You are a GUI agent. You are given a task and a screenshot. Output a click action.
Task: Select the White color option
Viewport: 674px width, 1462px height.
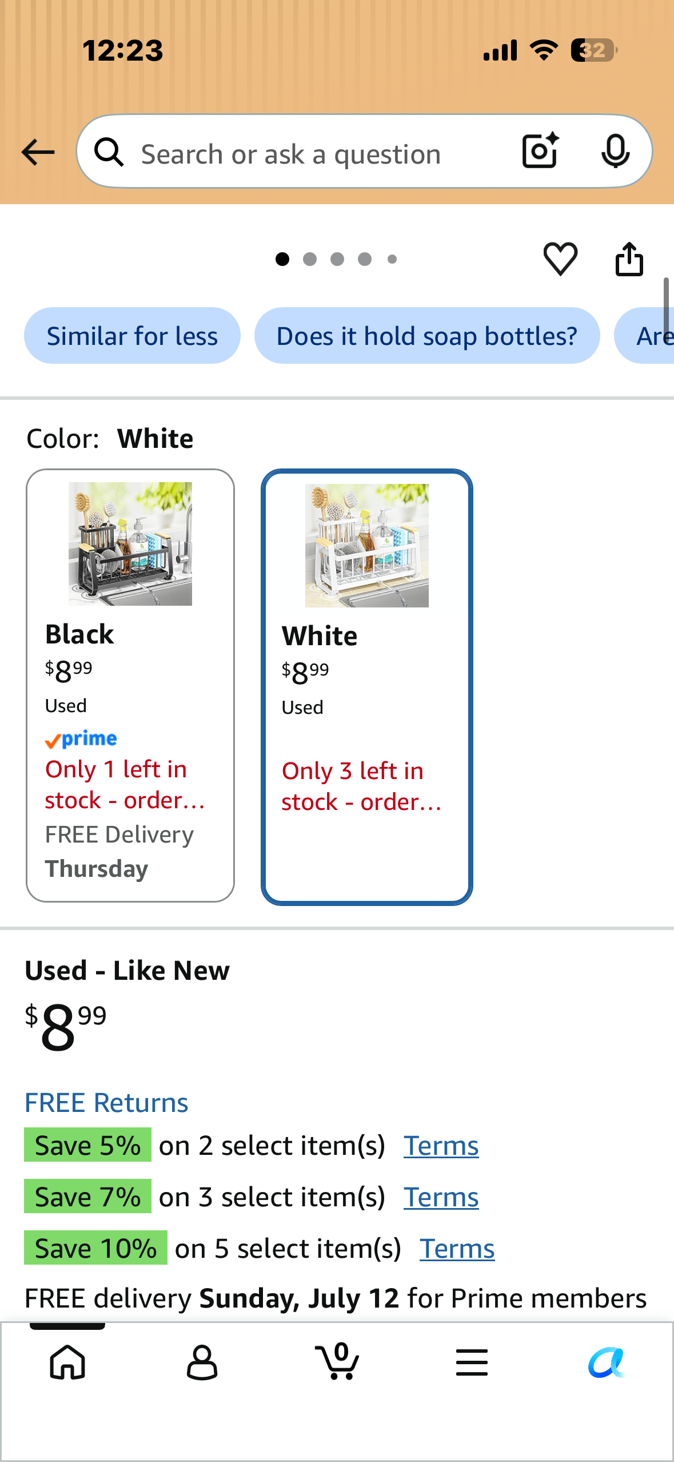[x=367, y=687]
